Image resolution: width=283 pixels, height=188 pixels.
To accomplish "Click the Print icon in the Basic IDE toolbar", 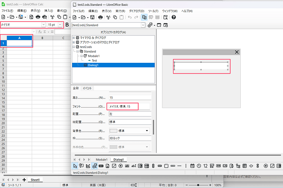I will 100,17.
